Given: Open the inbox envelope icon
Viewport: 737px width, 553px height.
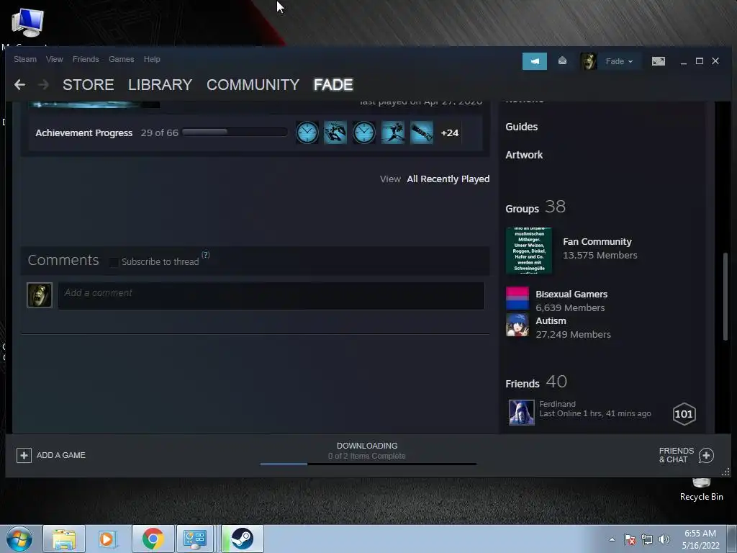Looking at the screenshot, I should click(x=562, y=61).
